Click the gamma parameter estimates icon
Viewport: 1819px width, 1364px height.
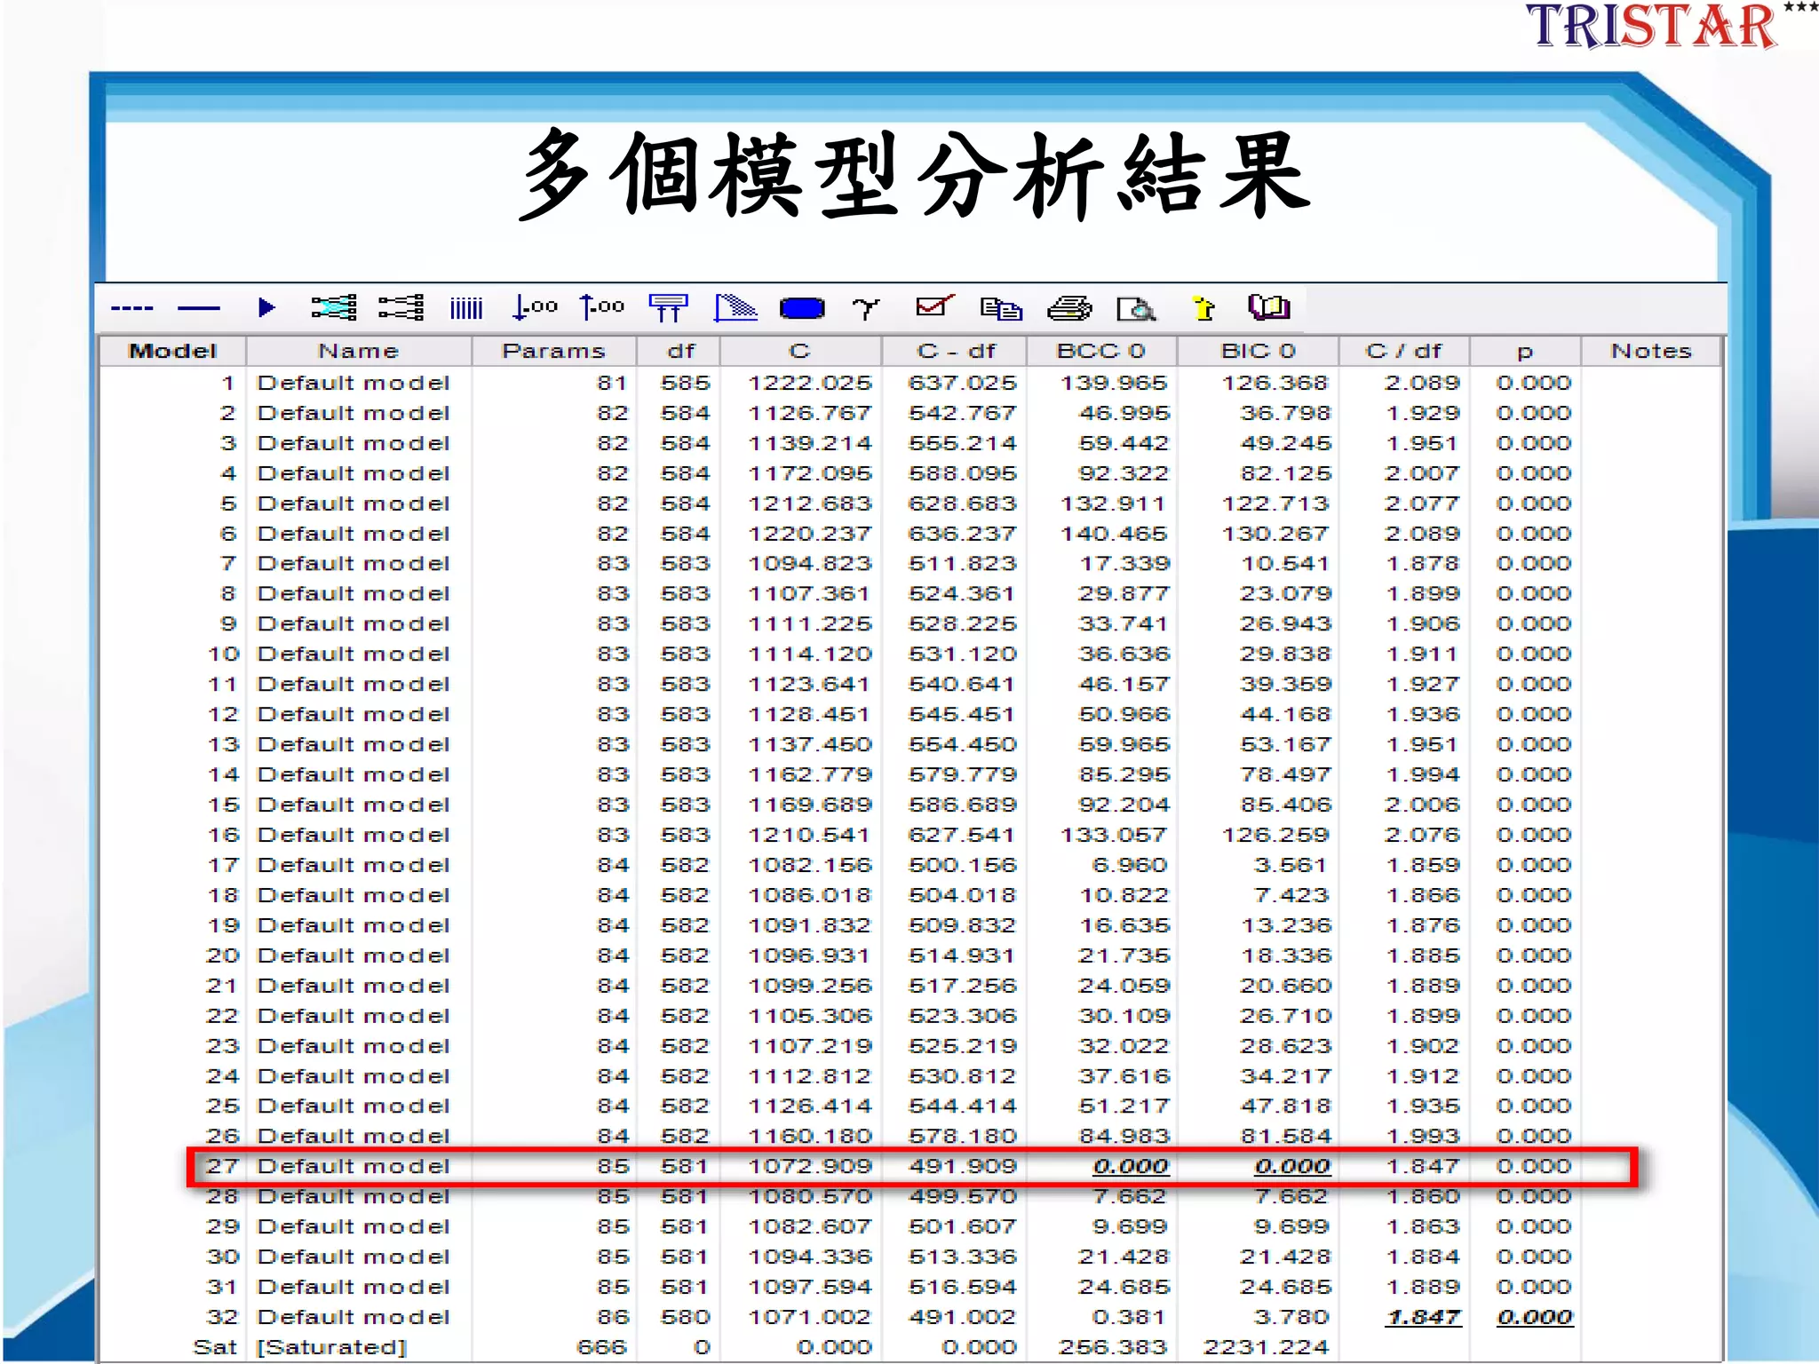point(866,309)
